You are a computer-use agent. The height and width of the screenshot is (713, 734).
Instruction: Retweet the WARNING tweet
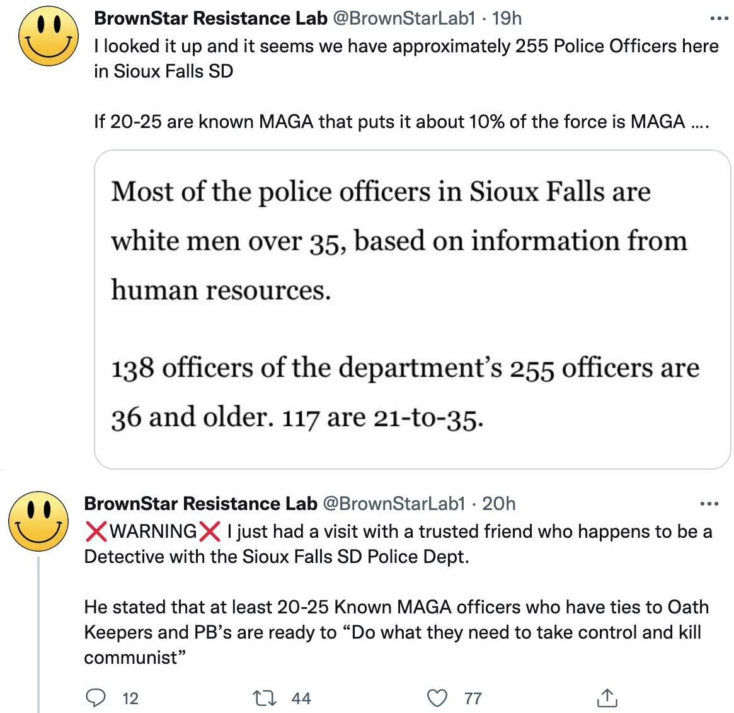click(265, 698)
